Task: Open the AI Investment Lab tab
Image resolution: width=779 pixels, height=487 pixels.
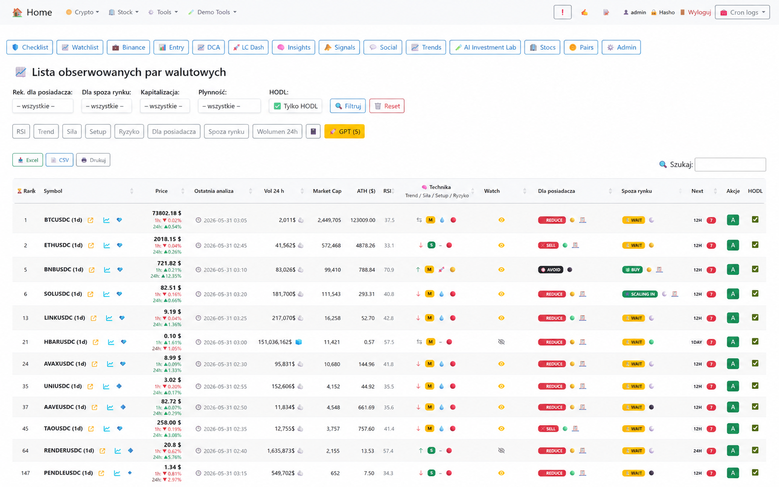Action: tap(485, 47)
